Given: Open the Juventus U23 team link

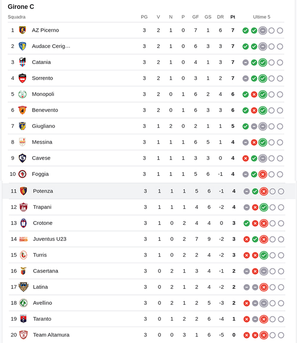Looking at the screenshot, I should (x=49, y=239).
